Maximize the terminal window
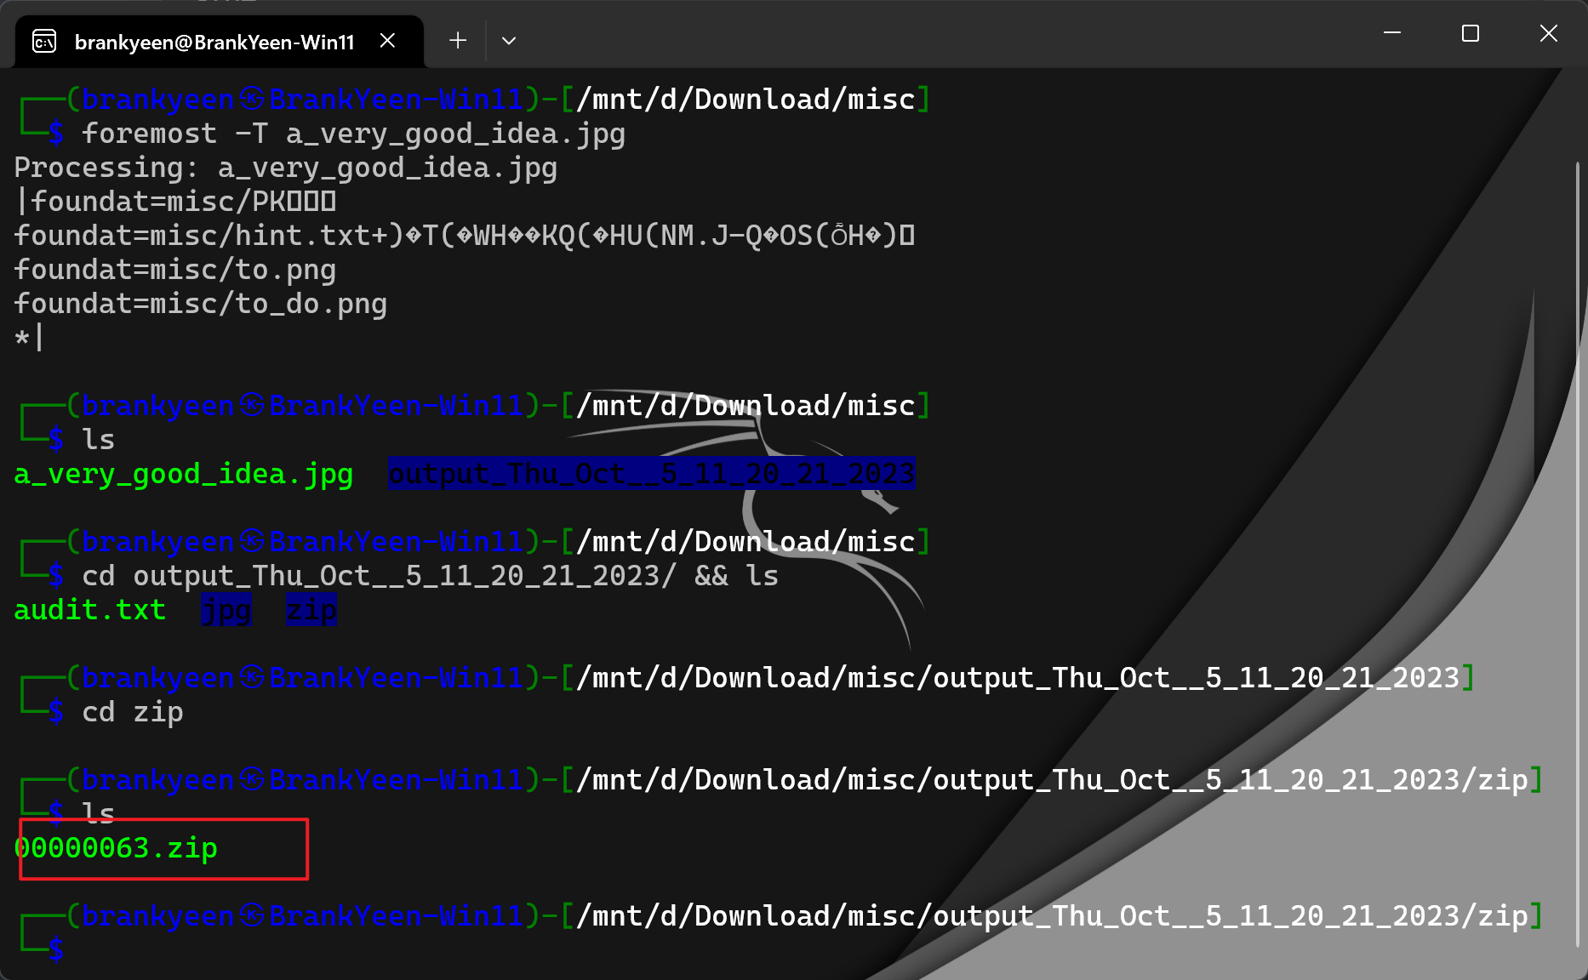Image resolution: width=1588 pixels, height=980 pixels. [x=1471, y=33]
